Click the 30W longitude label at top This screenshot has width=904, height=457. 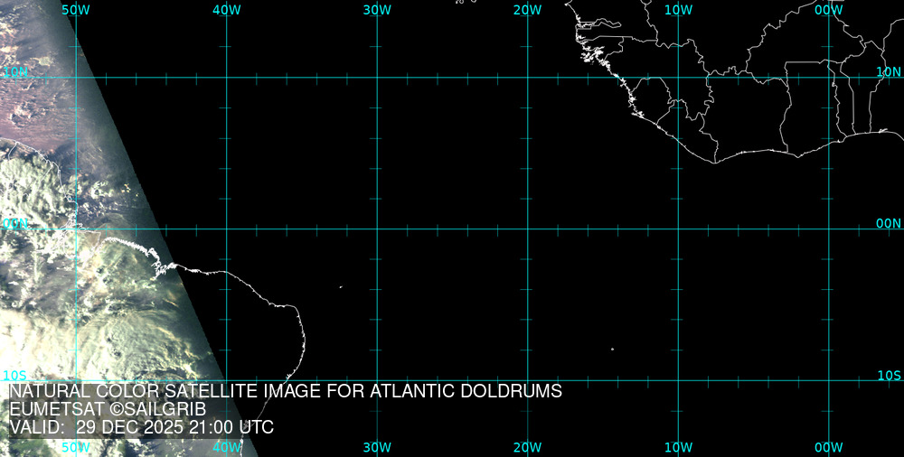click(x=377, y=9)
